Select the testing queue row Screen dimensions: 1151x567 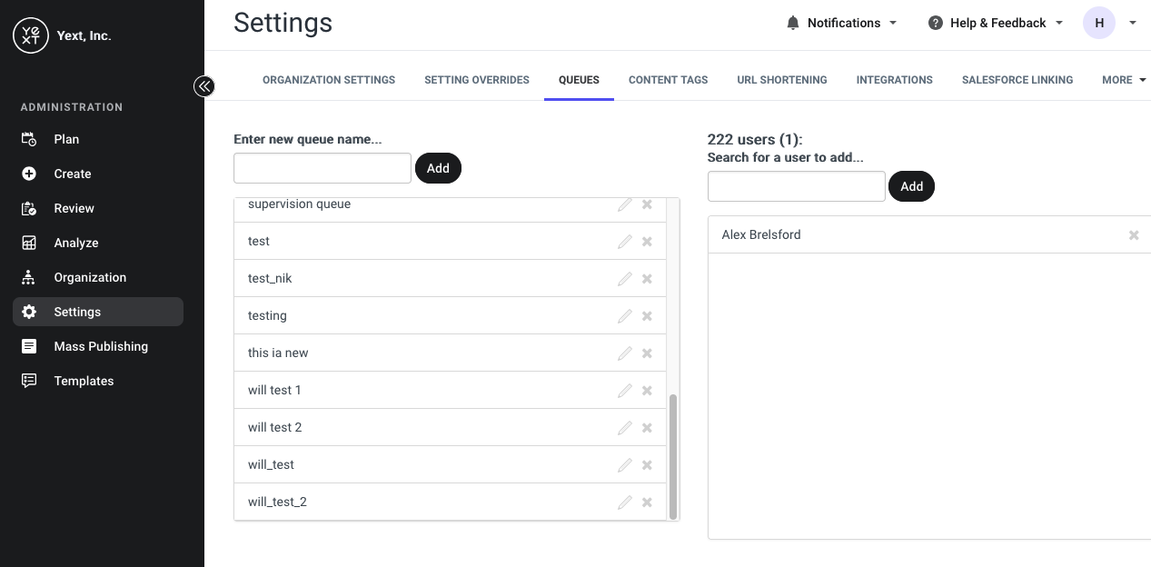[x=451, y=316]
